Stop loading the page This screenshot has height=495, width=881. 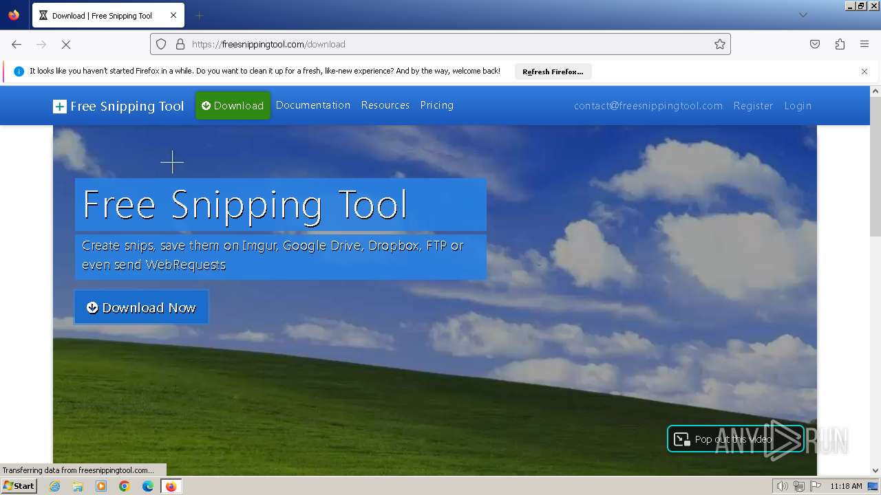(66, 44)
